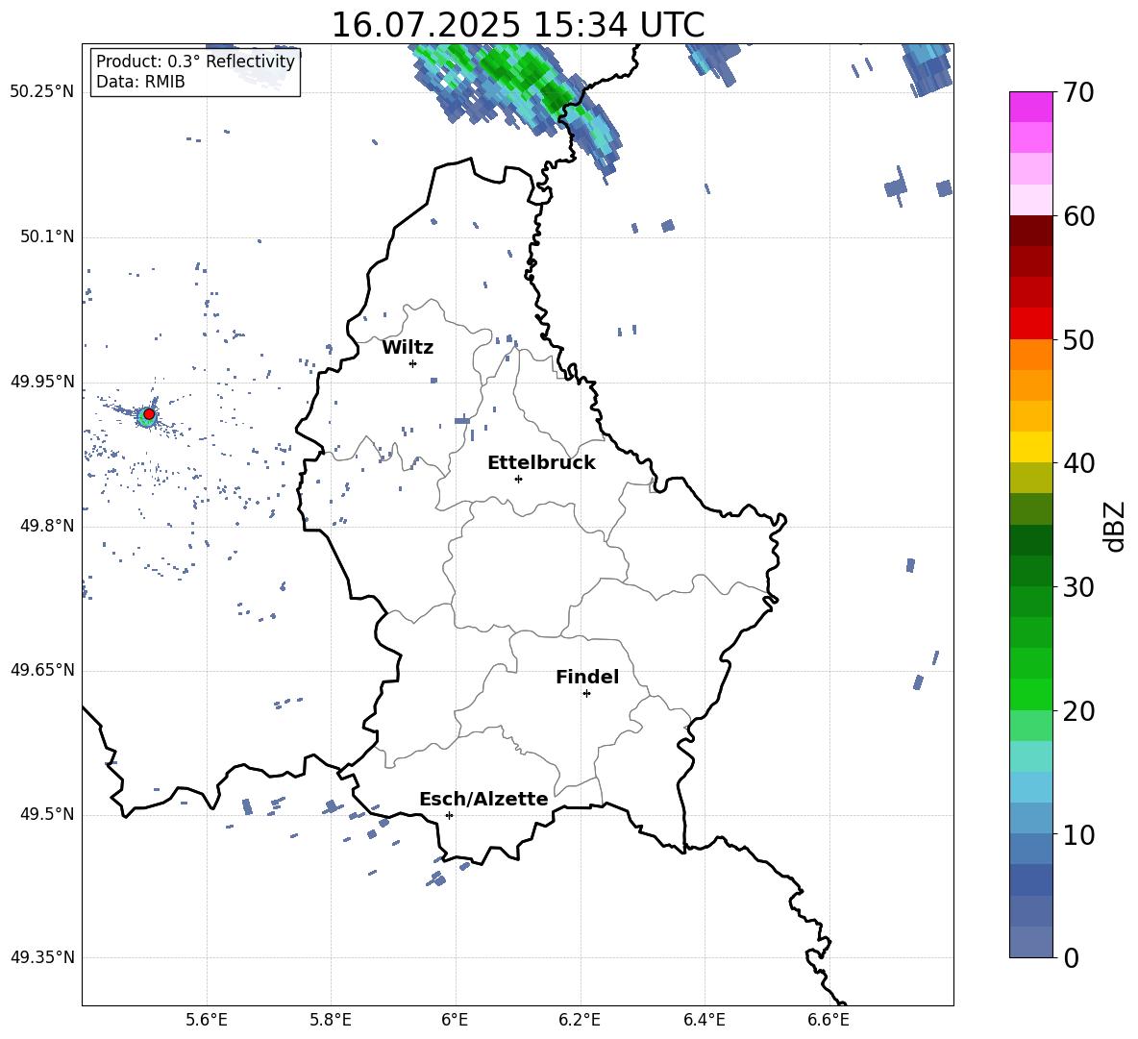Click the 49.95°N latitude tick label
Screen dimensions: 1138x1039
point(42,381)
